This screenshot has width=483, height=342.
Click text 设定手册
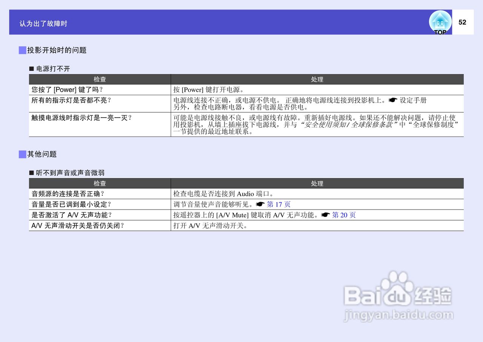pos(413,100)
